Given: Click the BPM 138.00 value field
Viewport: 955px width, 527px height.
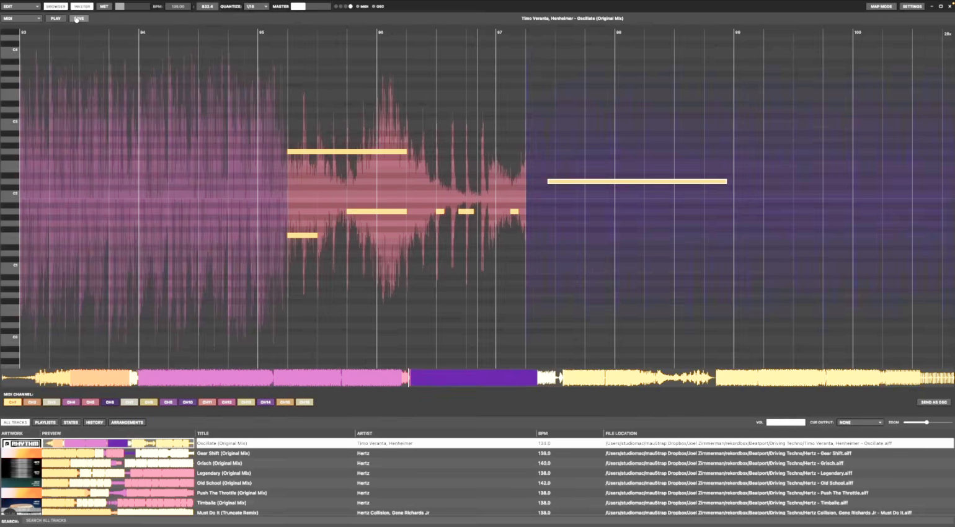Looking at the screenshot, I should 178,6.
